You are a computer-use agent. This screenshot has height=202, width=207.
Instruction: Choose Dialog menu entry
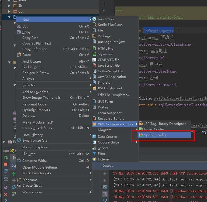(x=115, y=107)
